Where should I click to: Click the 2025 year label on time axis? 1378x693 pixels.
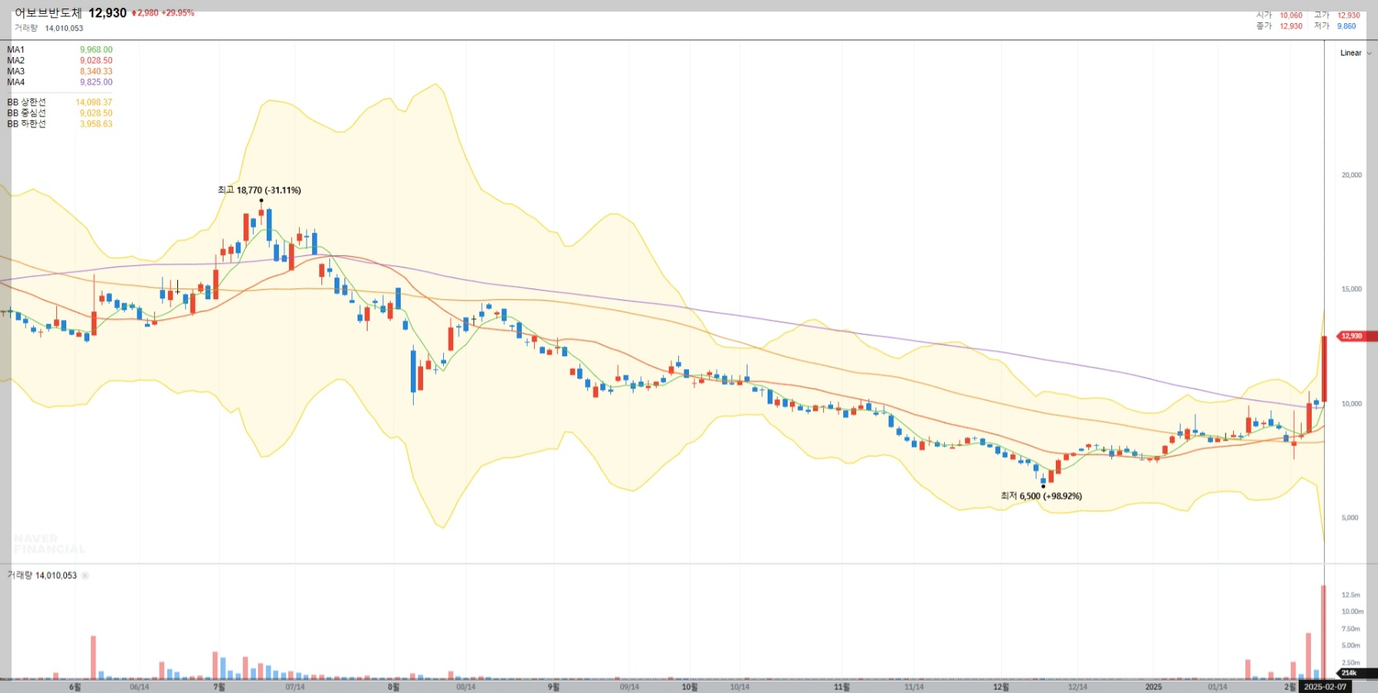point(1154,687)
